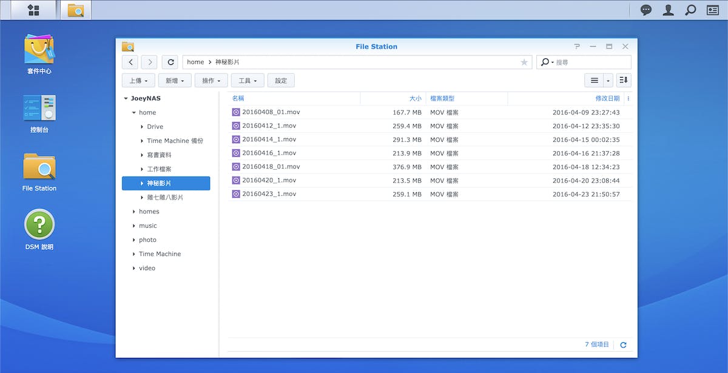This screenshot has width=728, height=373.
Task: Click the date 2016-04-09 23:27:43
Action: pos(586,112)
